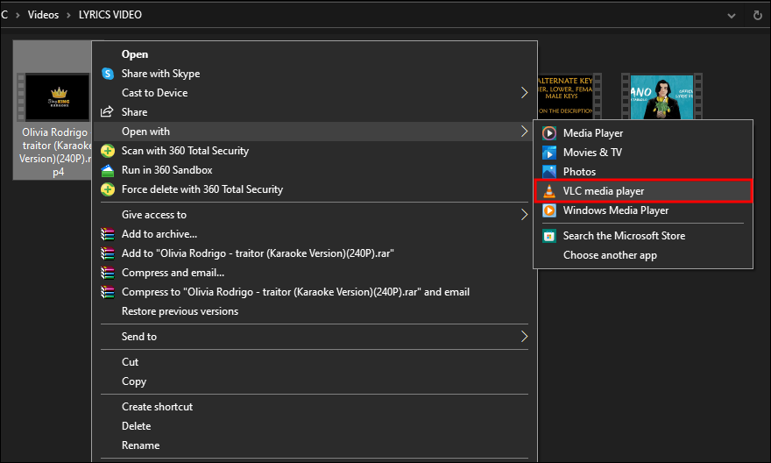
Task: Open the folder view dropdown chevron at top right
Action: click(x=732, y=15)
